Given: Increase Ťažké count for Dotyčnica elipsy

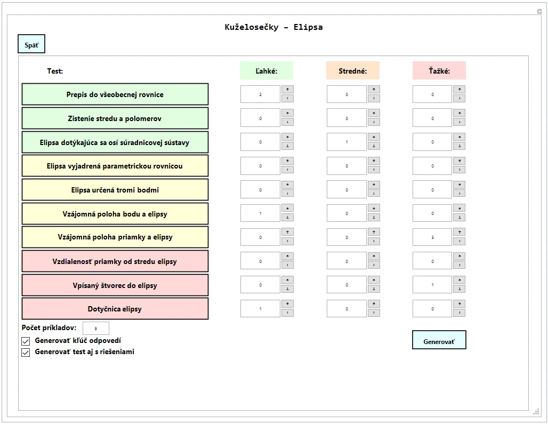Looking at the screenshot, I should pyautogui.click(x=459, y=304).
